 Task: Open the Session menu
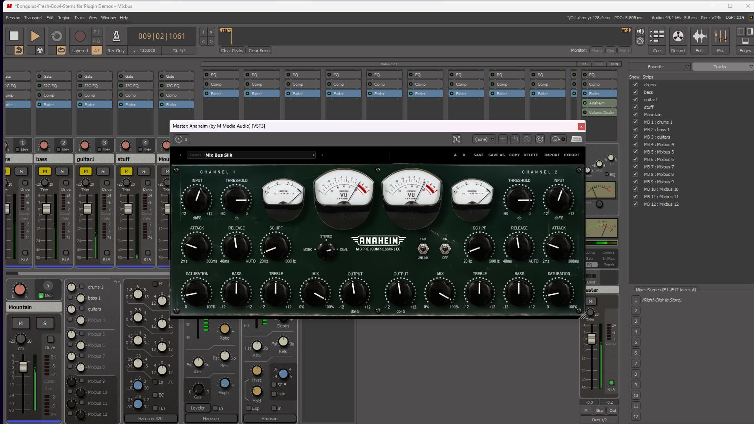coord(13,18)
